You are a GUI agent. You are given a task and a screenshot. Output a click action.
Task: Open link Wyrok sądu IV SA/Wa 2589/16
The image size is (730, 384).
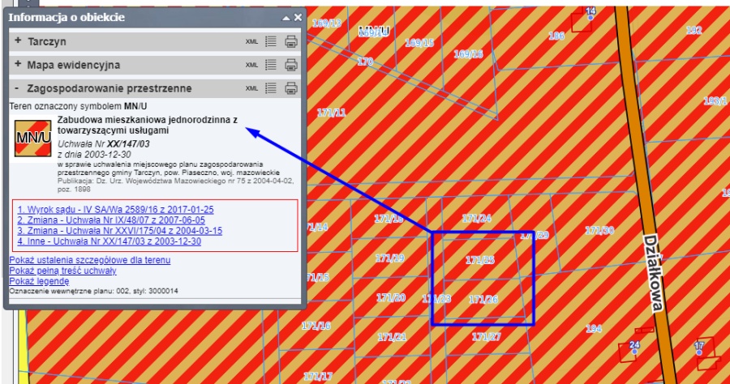(x=115, y=209)
